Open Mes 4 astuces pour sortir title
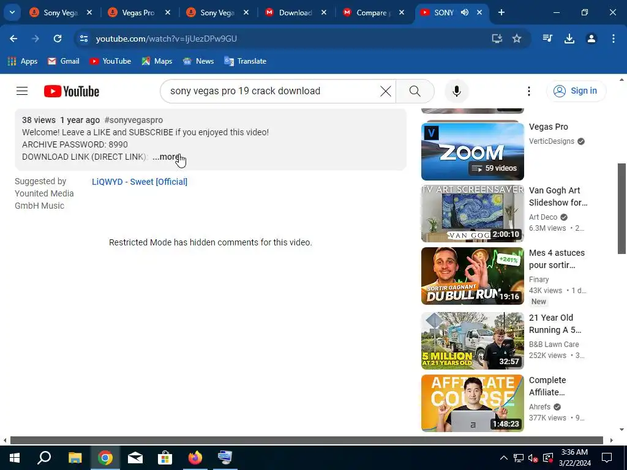This screenshot has height=470, width=627. click(557, 259)
